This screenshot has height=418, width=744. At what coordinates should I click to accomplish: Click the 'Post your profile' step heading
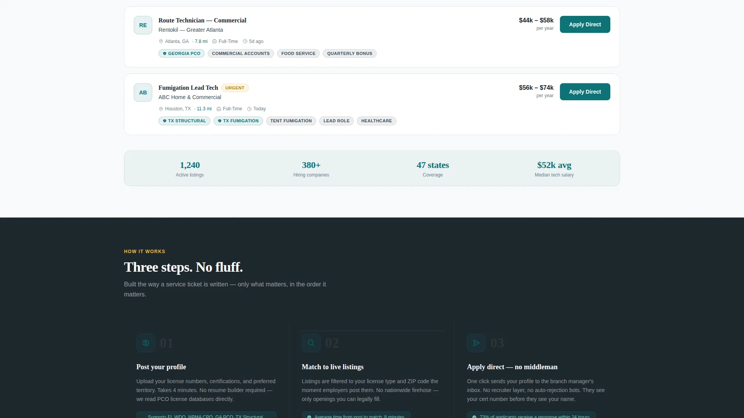(161, 367)
